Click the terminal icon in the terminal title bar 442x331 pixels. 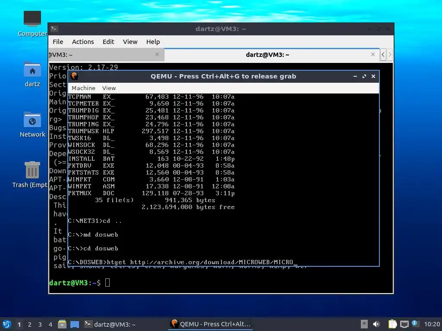[54, 29]
